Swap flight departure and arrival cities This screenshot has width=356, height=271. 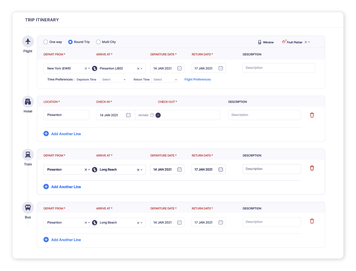pyautogui.click(x=94, y=68)
